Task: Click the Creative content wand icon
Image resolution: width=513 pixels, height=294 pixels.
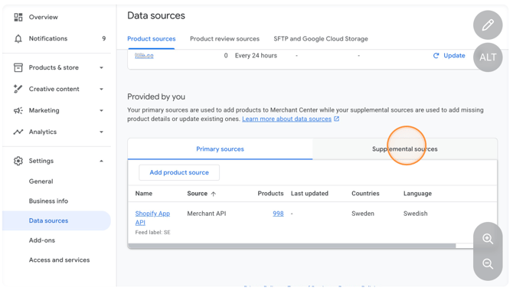Action: (18, 89)
